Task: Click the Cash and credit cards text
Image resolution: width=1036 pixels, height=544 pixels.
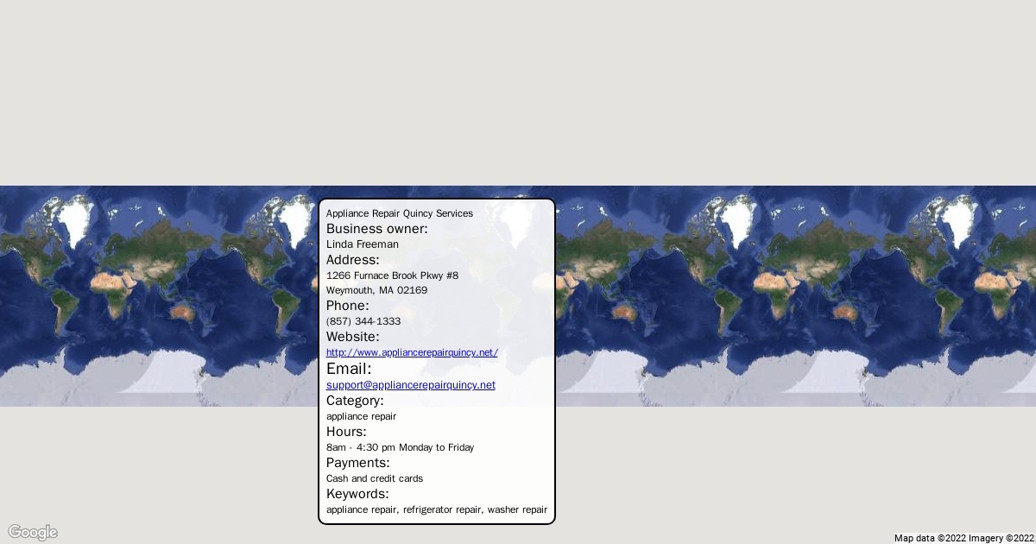Action: tap(374, 478)
